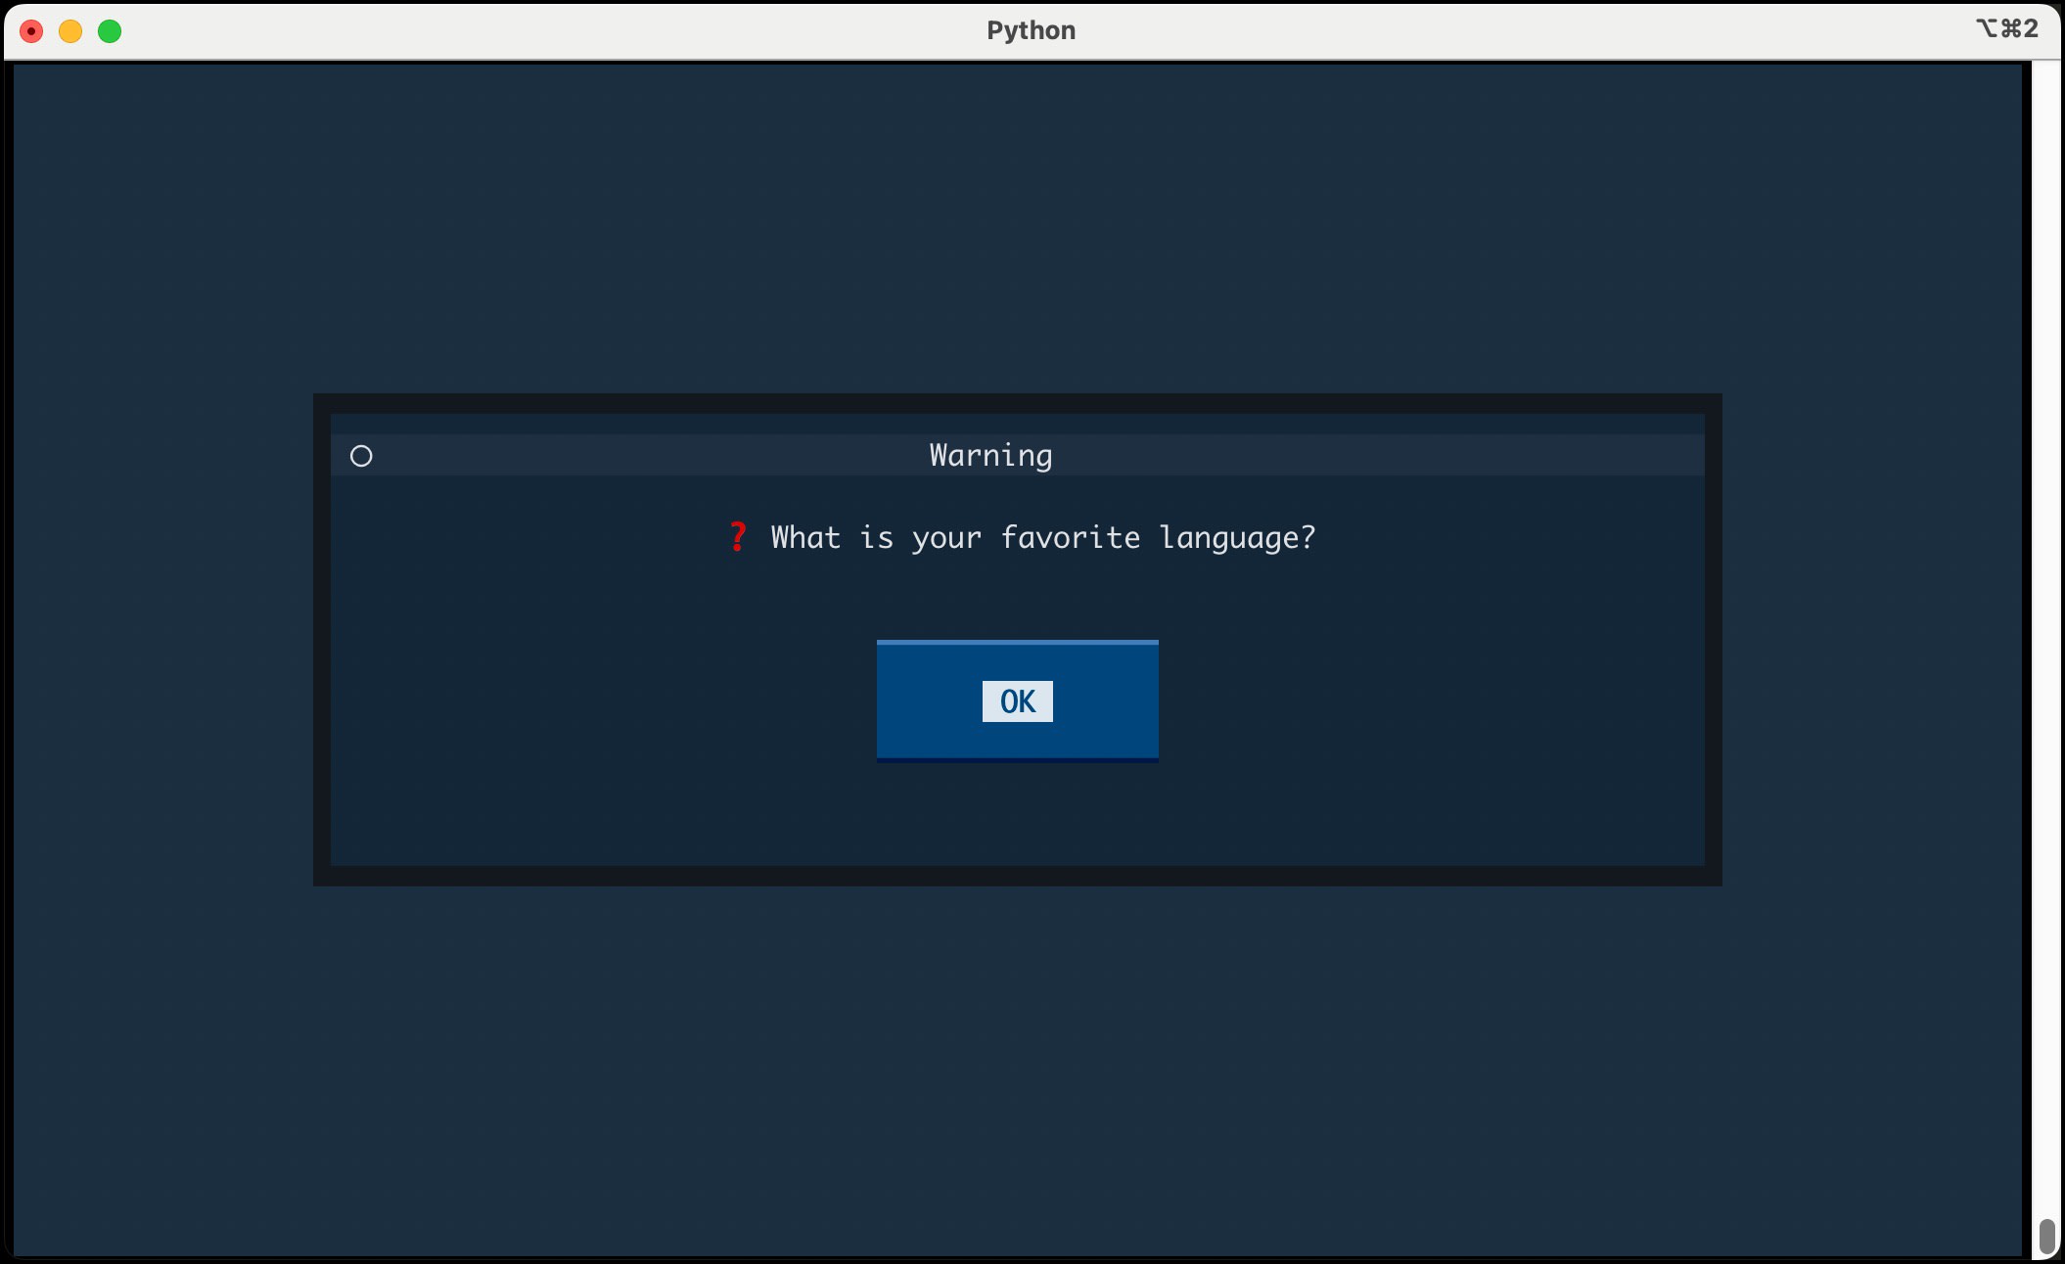
Task: Click the Python window title
Action: pos(1031,30)
